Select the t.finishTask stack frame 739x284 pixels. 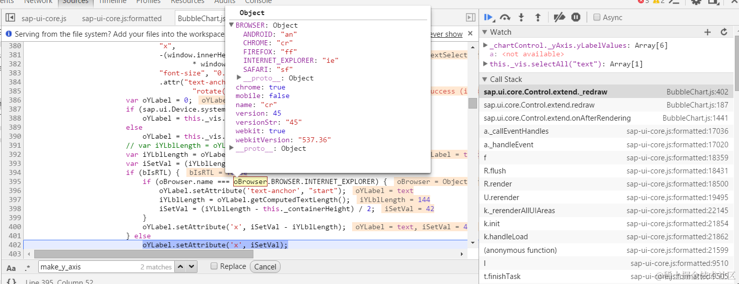(x=606, y=276)
